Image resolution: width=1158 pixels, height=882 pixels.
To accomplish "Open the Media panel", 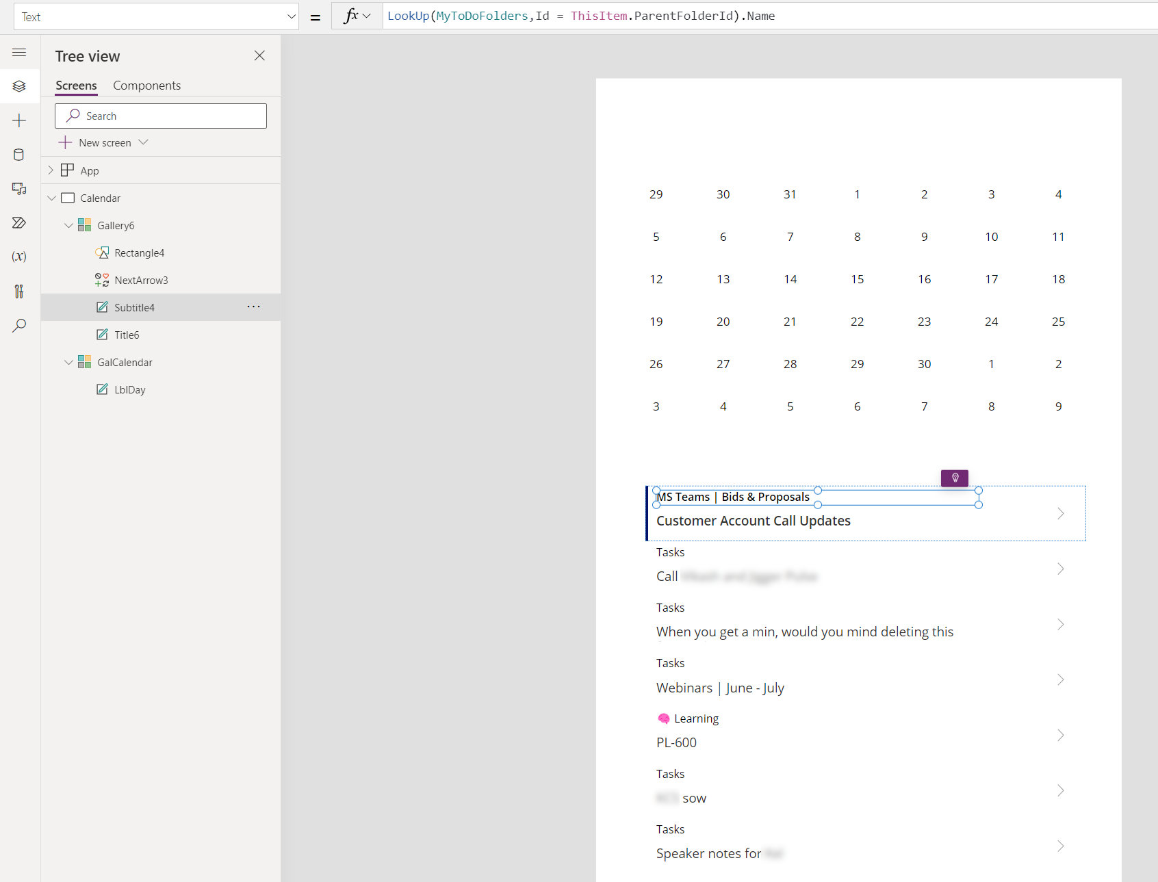I will coord(19,189).
